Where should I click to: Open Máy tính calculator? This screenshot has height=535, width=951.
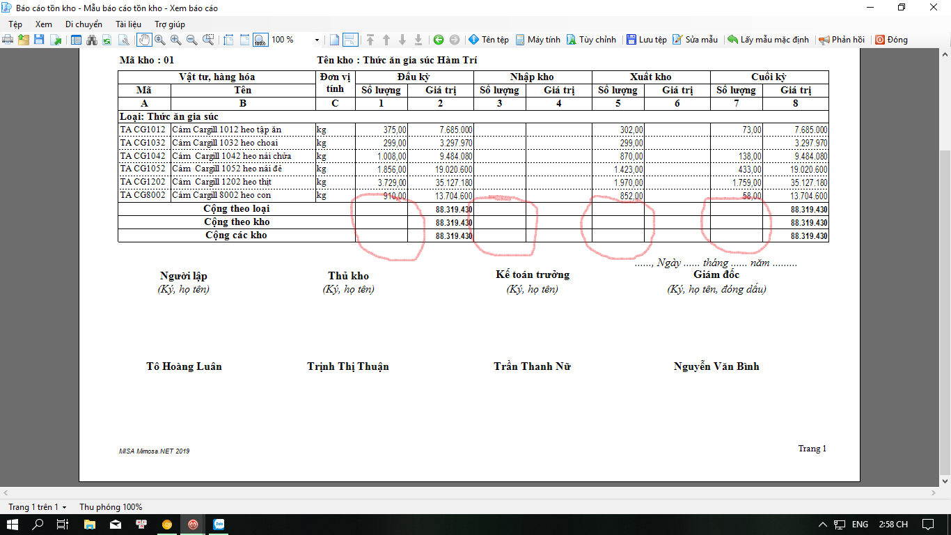[x=537, y=40]
